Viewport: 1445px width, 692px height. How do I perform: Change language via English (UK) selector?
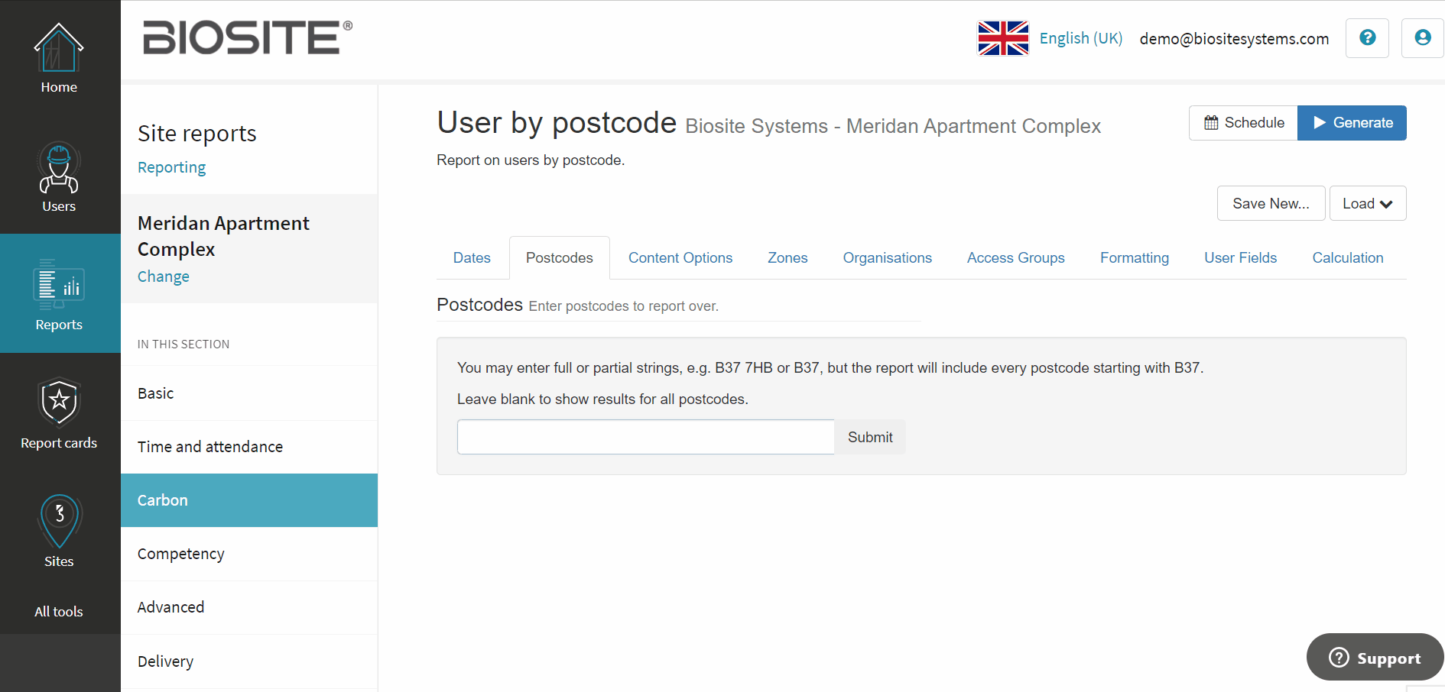(1080, 38)
